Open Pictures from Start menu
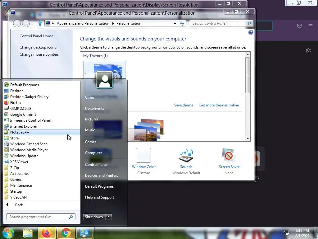The image size is (318, 239). coord(92,119)
